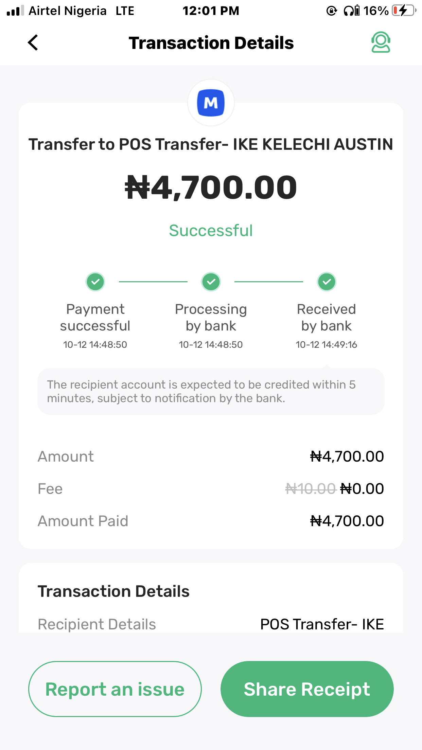The image size is (422, 750).
Task: Tap the blue M bank logo
Action: click(x=211, y=103)
